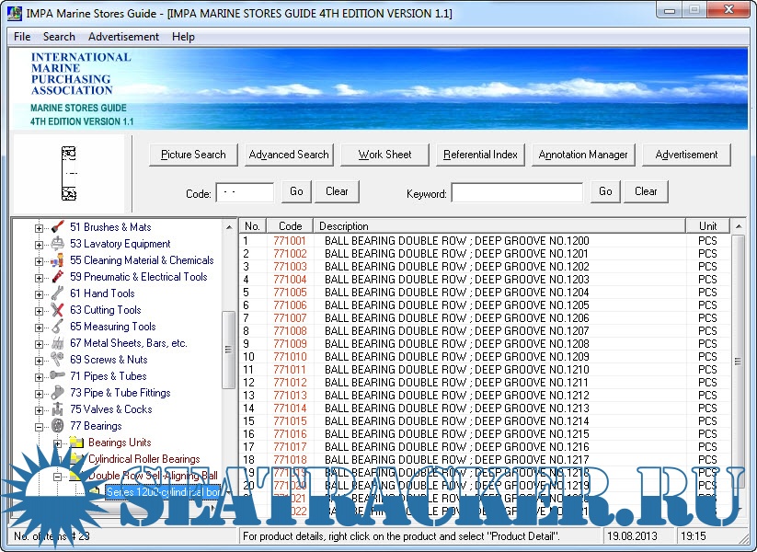Select product row with code 771005
Screen dimensions: 757x552
tap(290, 293)
